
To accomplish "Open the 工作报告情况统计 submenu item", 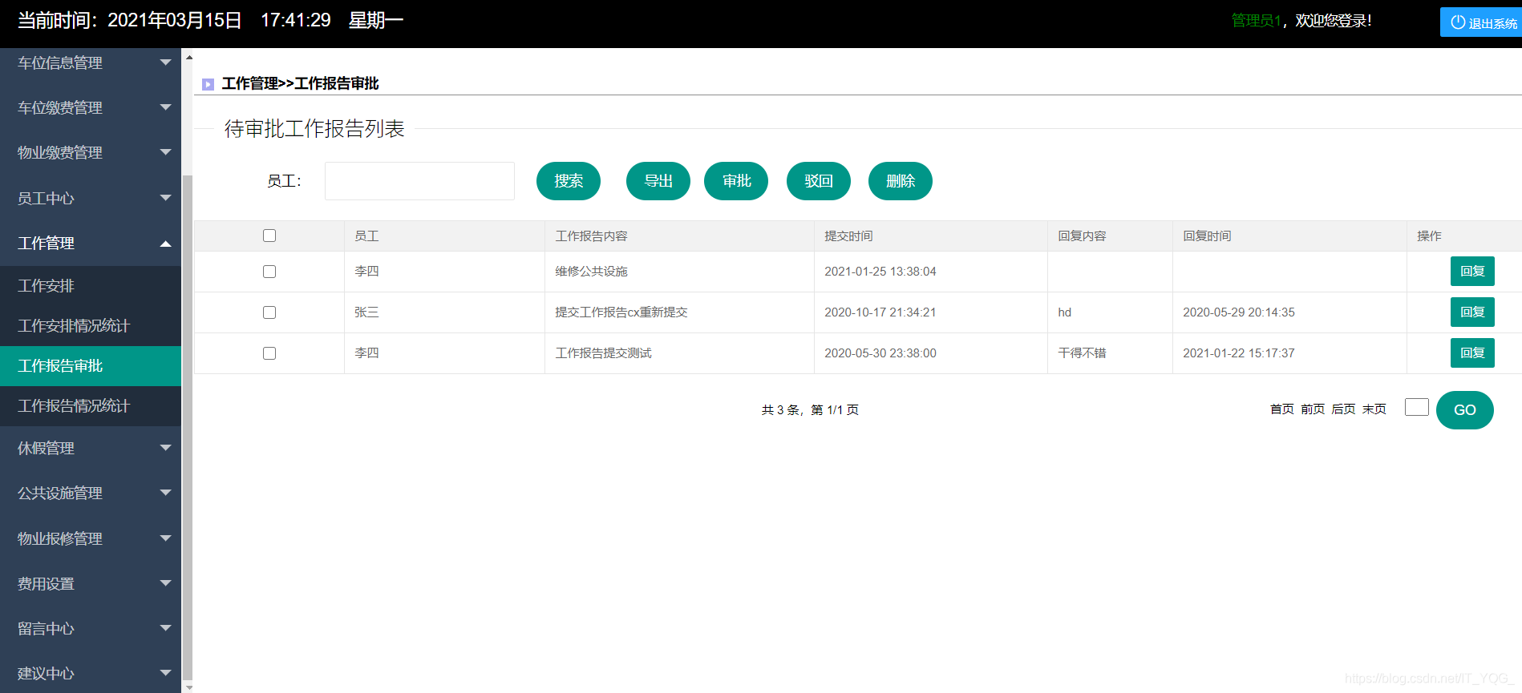I will (x=91, y=406).
